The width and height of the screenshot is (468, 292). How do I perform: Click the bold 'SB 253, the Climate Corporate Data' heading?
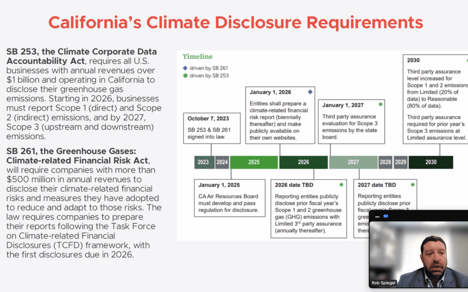pyautogui.click(x=81, y=51)
